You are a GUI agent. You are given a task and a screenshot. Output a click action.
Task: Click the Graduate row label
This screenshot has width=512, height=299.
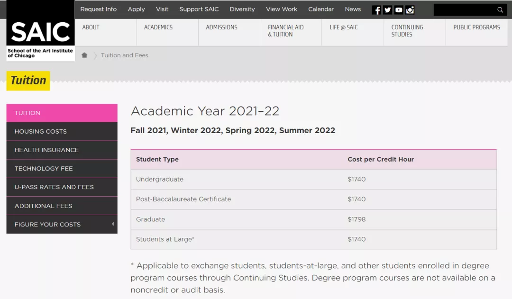point(151,219)
